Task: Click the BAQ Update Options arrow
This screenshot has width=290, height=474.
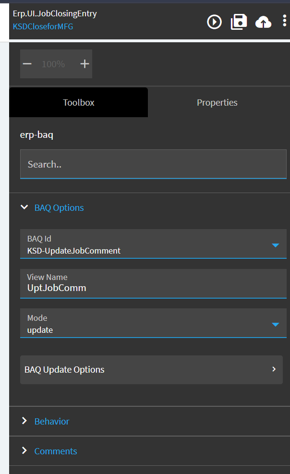Action: tap(274, 369)
